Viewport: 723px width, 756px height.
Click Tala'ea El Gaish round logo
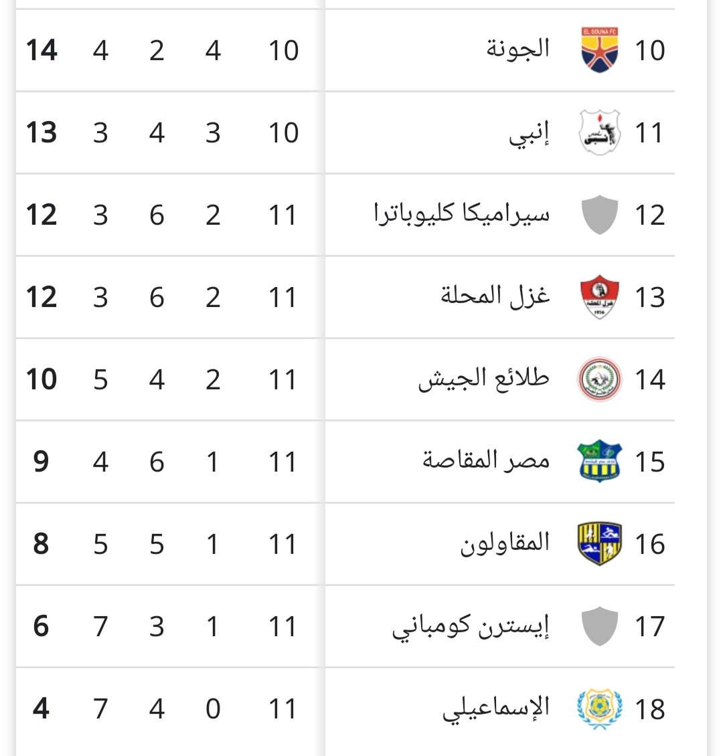(600, 379)
